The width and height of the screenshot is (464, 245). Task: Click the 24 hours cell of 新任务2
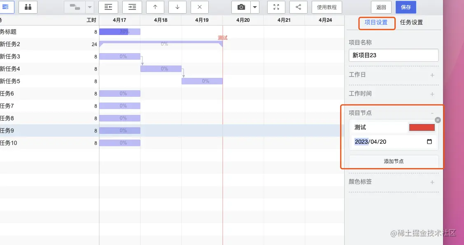coord(94,44)
